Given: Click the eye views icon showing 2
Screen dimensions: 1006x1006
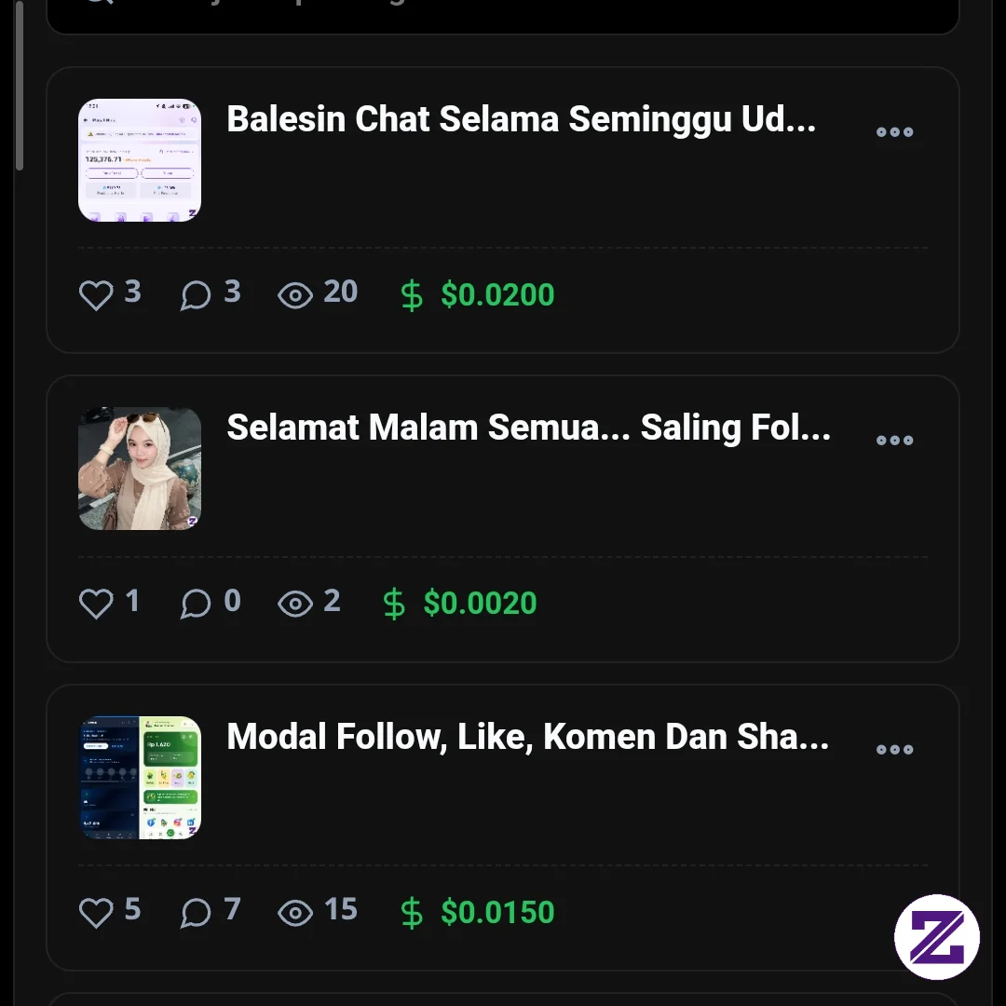Looking at the screenshot, I should click(x=295, y=605).
